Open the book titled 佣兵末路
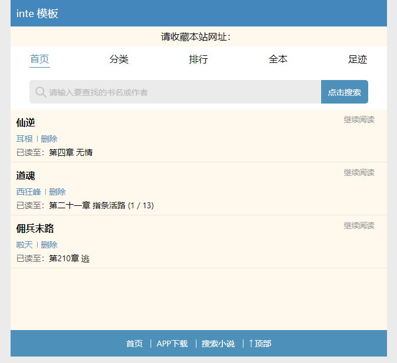 [35, 229]
